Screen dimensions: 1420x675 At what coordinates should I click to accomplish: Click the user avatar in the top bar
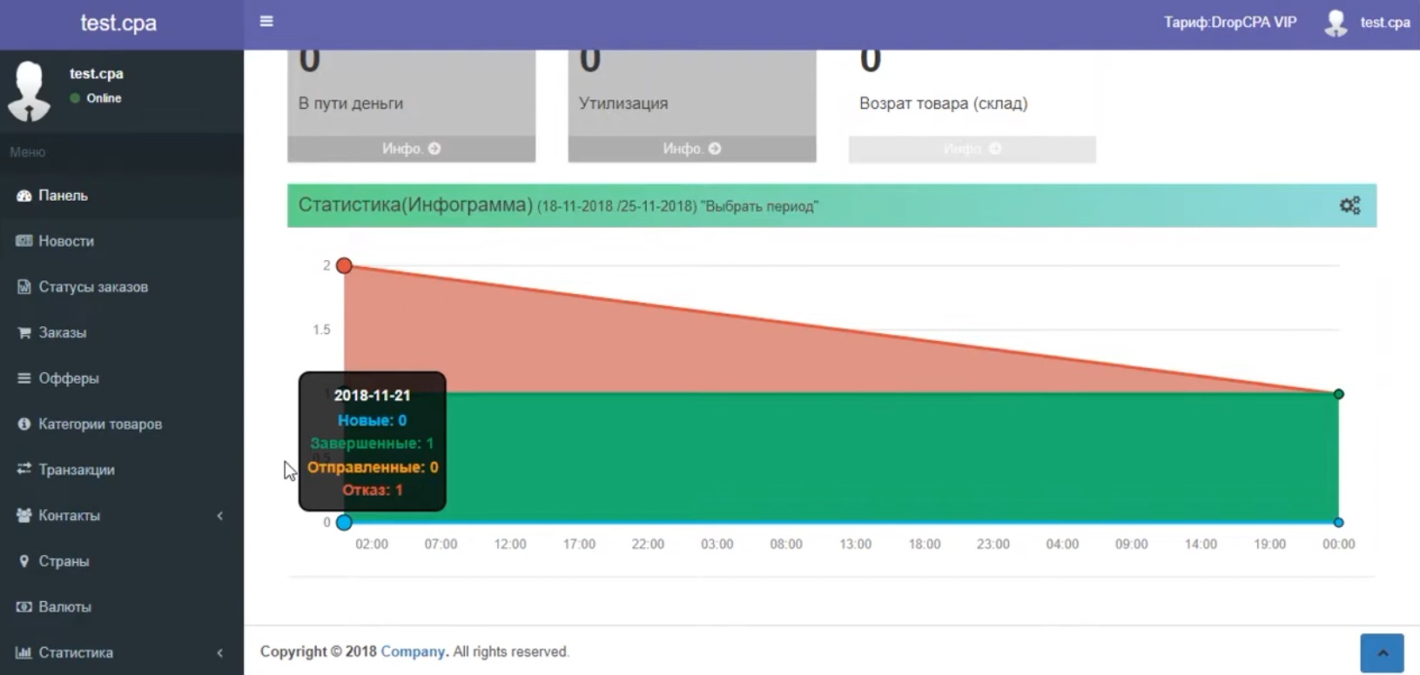click(x=1336, y=23)
